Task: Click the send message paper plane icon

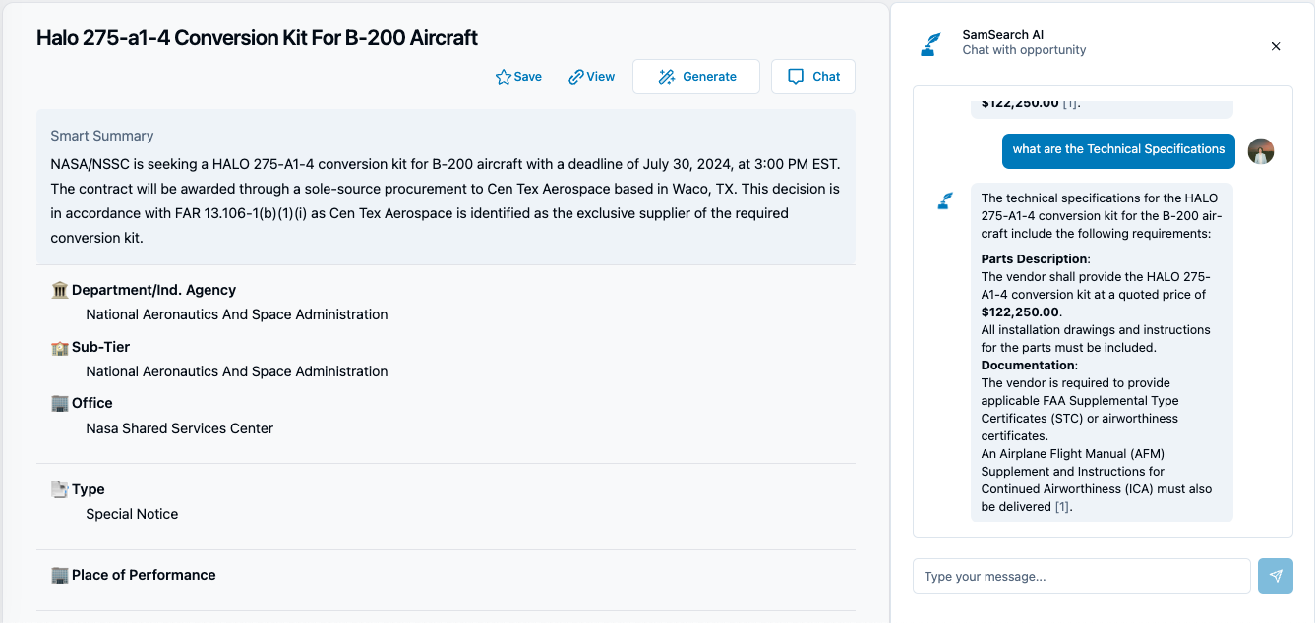Action: point(1276,576)
